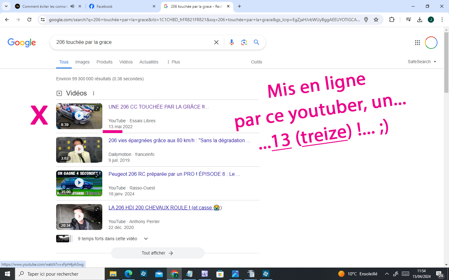449x280 pixels.
Task: Play the 3:02 Dailymotion thumbnail
Action: tap(79, 150)
